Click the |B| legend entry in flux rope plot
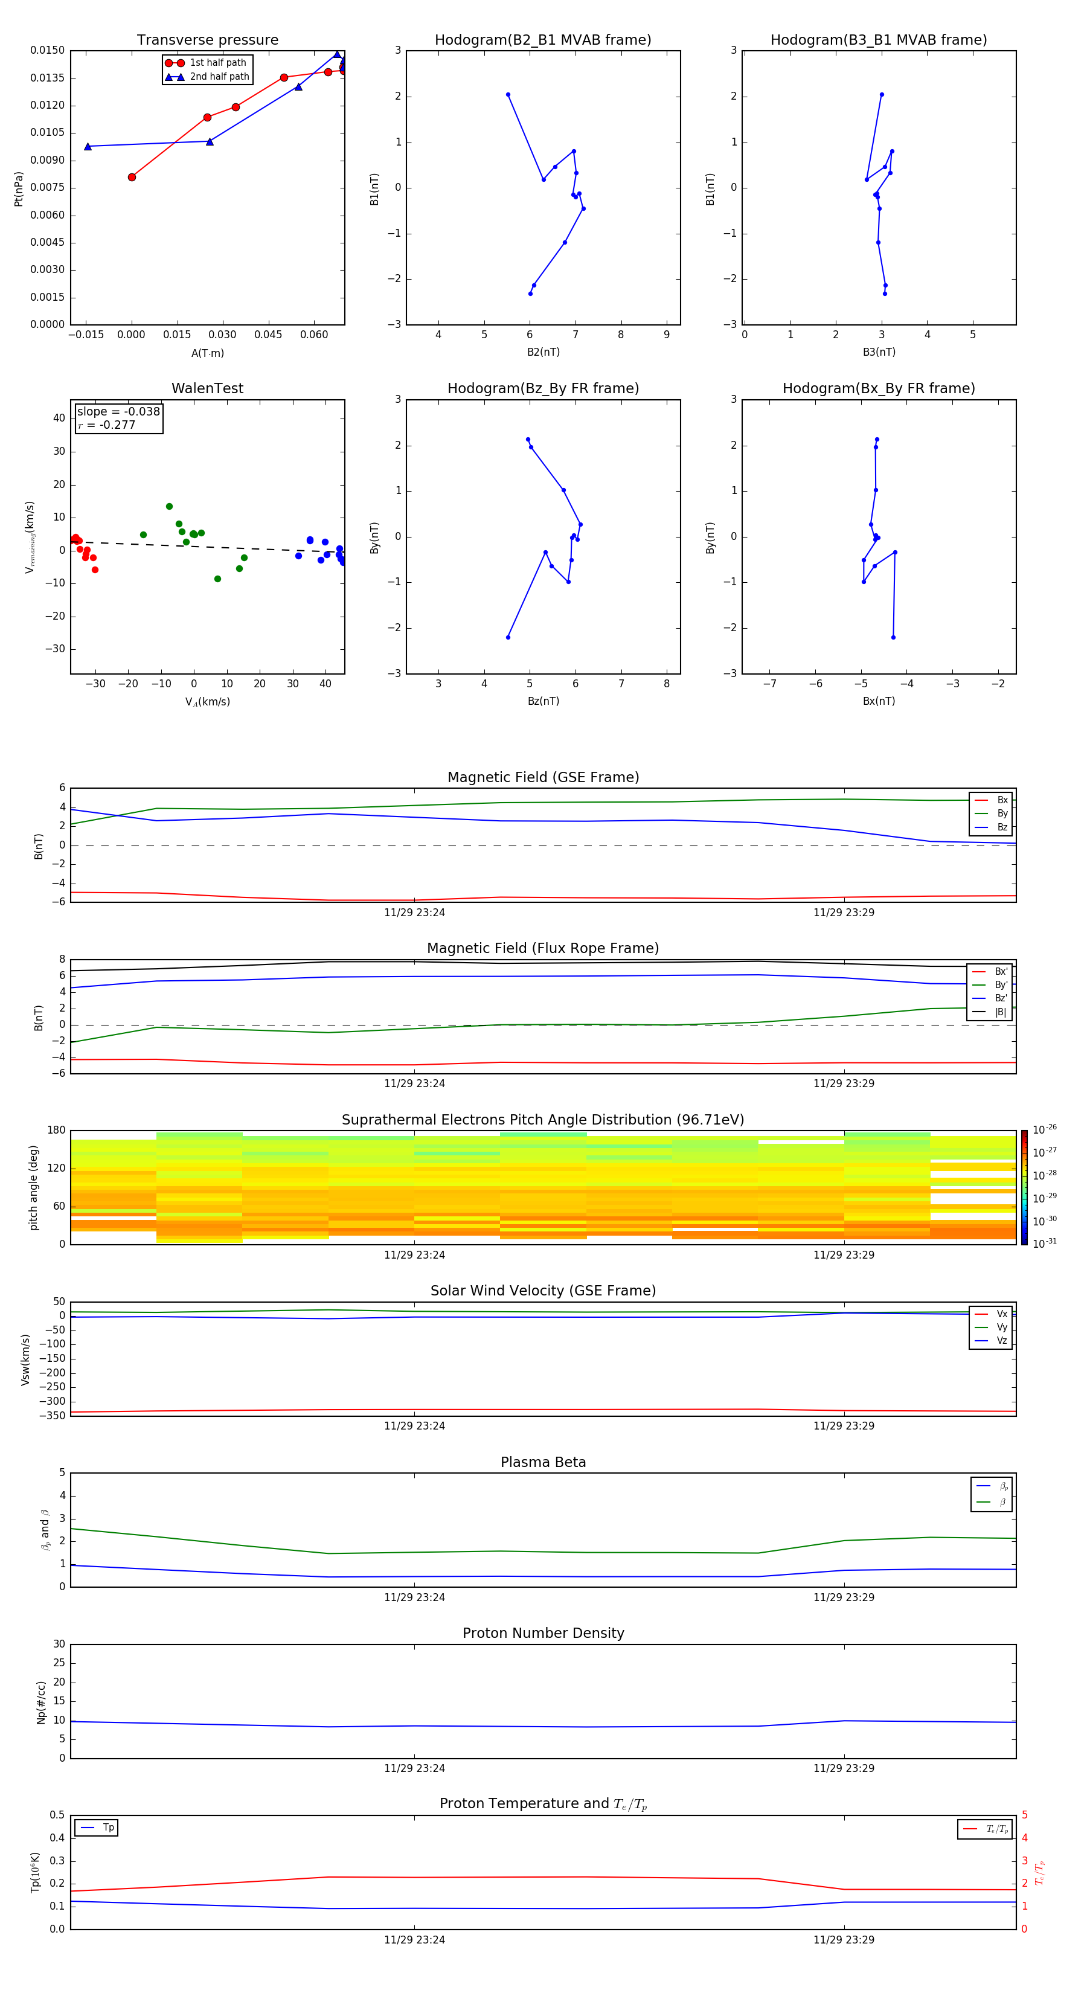This screenshot has width=1087, height=1993. pos(990,1012)
